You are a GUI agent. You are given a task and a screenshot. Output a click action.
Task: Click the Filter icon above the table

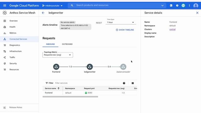(x=47, y=83)
